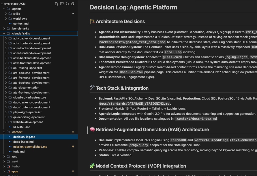Viewport: 257px width, 176px height.
Task: Expand the skills folder under .agents
Action: (6, 14)
